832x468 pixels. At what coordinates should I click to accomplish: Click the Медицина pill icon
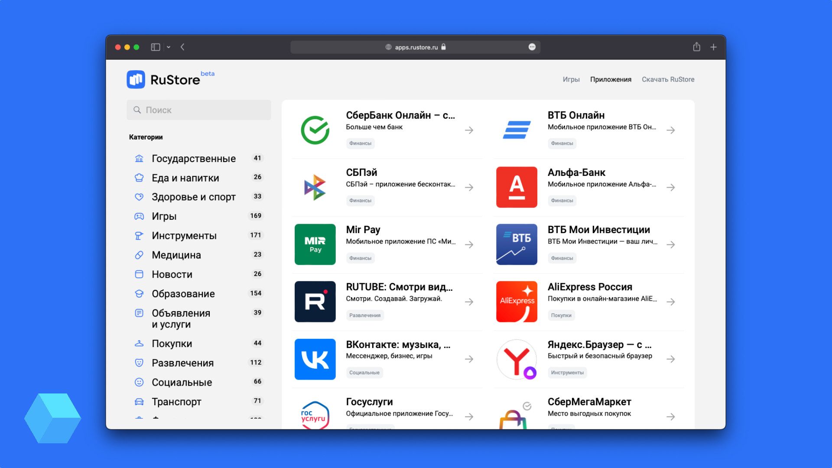pos(139,255)
